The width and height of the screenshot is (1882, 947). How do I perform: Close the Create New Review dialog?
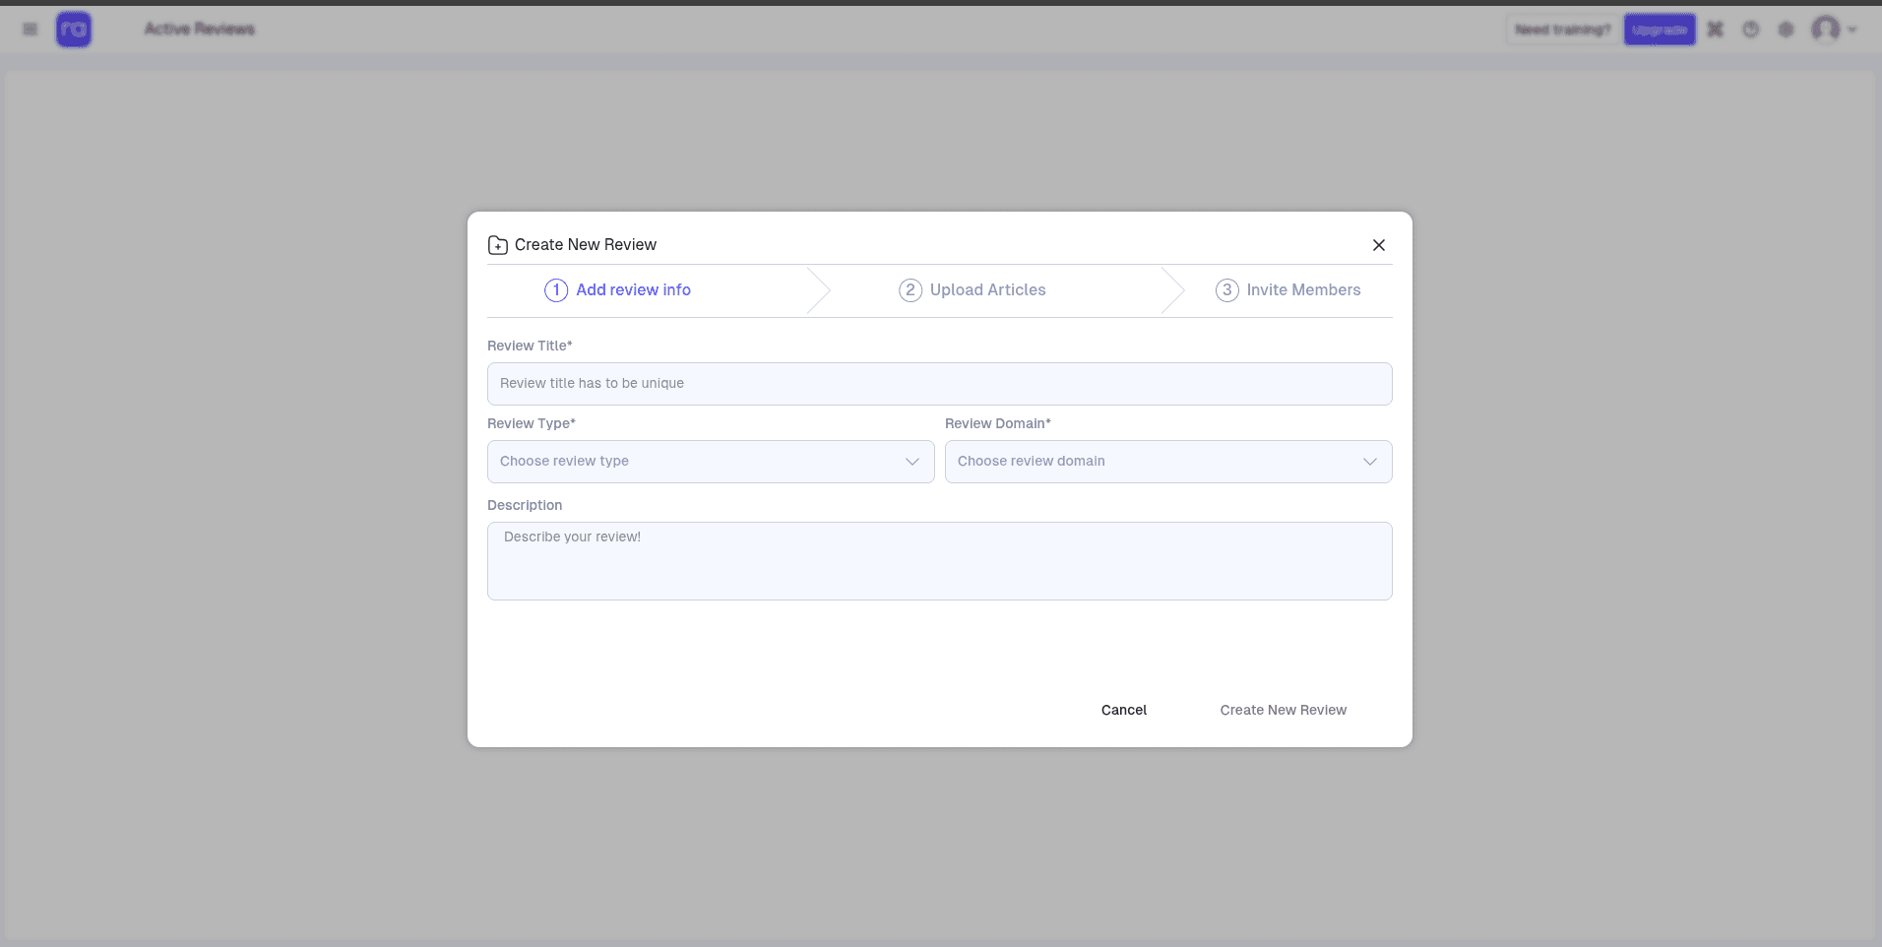click(x=1378, y=245)
